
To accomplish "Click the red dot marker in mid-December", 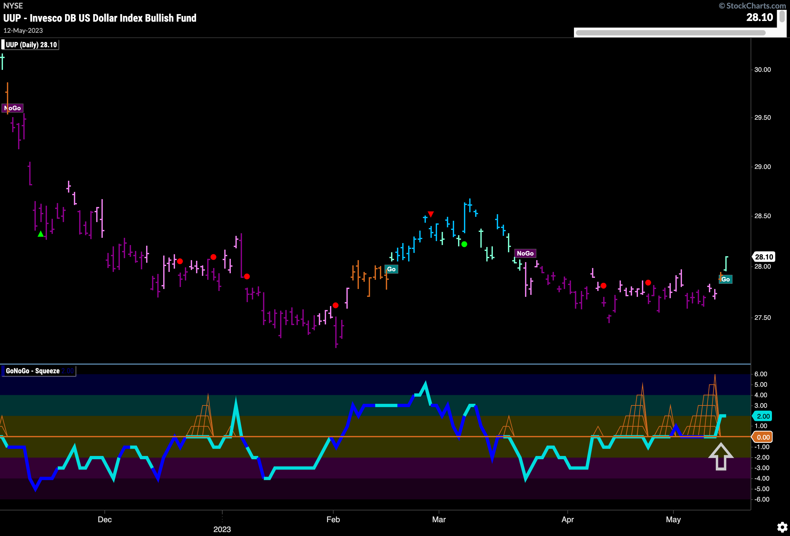I will click(x=180, y=261).
